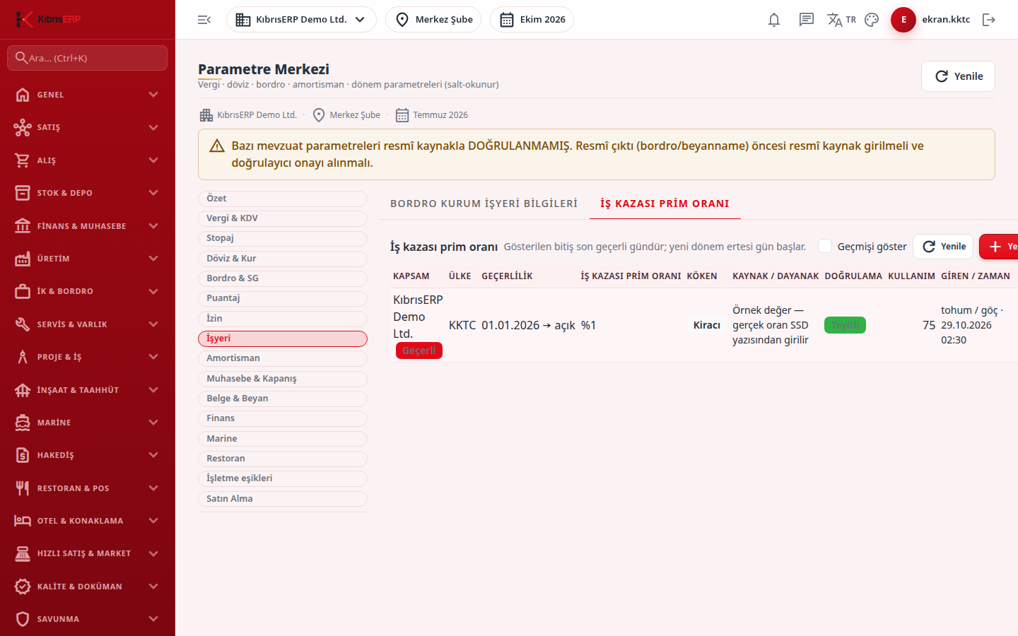Switch to Bordro Kurum İşyeri Bilgileri tab
The height and width of the screenshot is (636, 1018).
tap(484, 204)
